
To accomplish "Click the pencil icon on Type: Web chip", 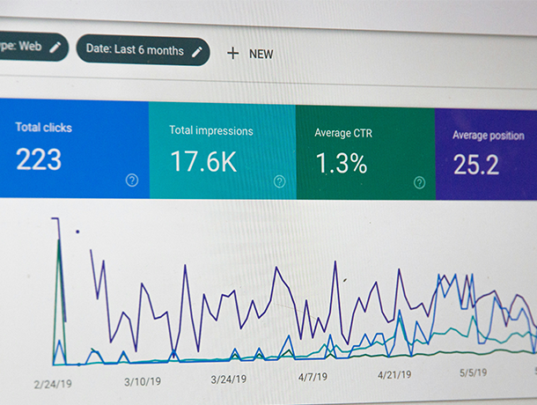I will 55,48.
